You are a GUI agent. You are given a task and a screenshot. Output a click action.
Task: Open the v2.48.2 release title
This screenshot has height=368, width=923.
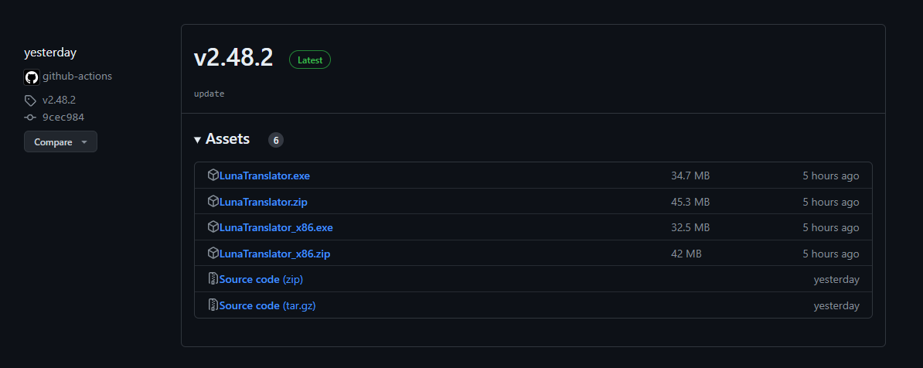[x=233, y=58]
